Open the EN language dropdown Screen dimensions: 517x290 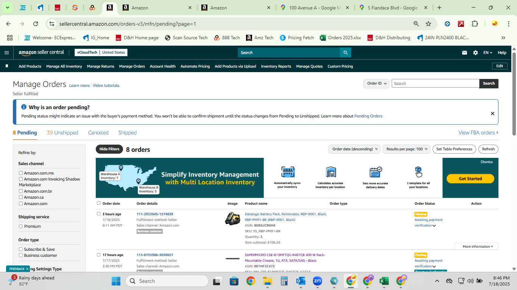tap(487, 52)
